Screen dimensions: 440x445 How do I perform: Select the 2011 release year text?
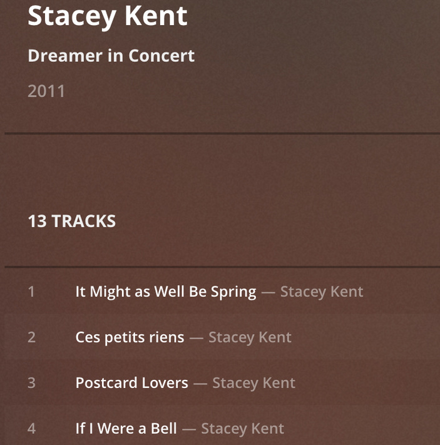click(x=46, y=91)
